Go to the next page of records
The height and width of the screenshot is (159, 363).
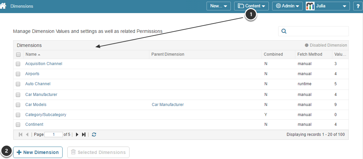point(77,135)
